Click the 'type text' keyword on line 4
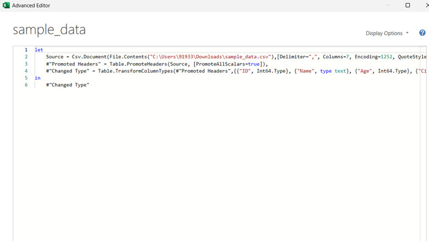 (333, 71)
